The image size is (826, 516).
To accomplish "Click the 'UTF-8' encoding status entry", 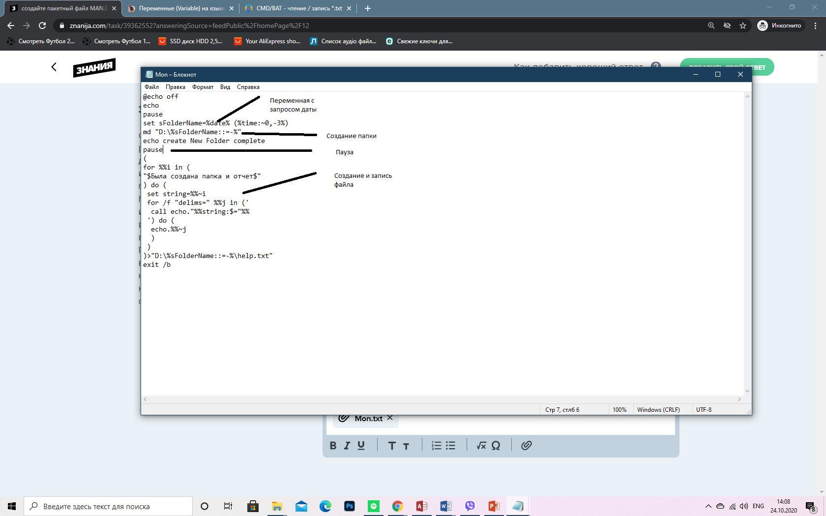I will 704,409.
